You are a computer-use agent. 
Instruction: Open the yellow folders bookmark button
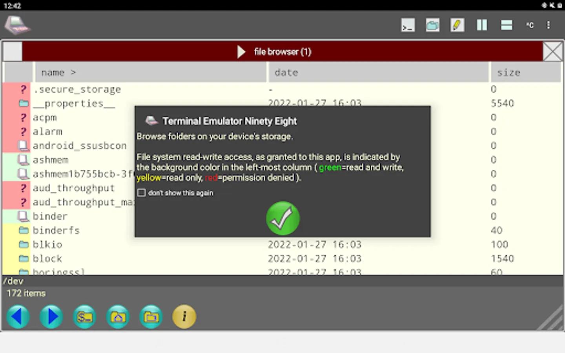pos(151,317)
